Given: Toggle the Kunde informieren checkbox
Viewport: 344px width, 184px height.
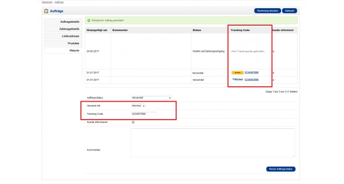Looking at the screenshot, I should (x=133, y=122).
